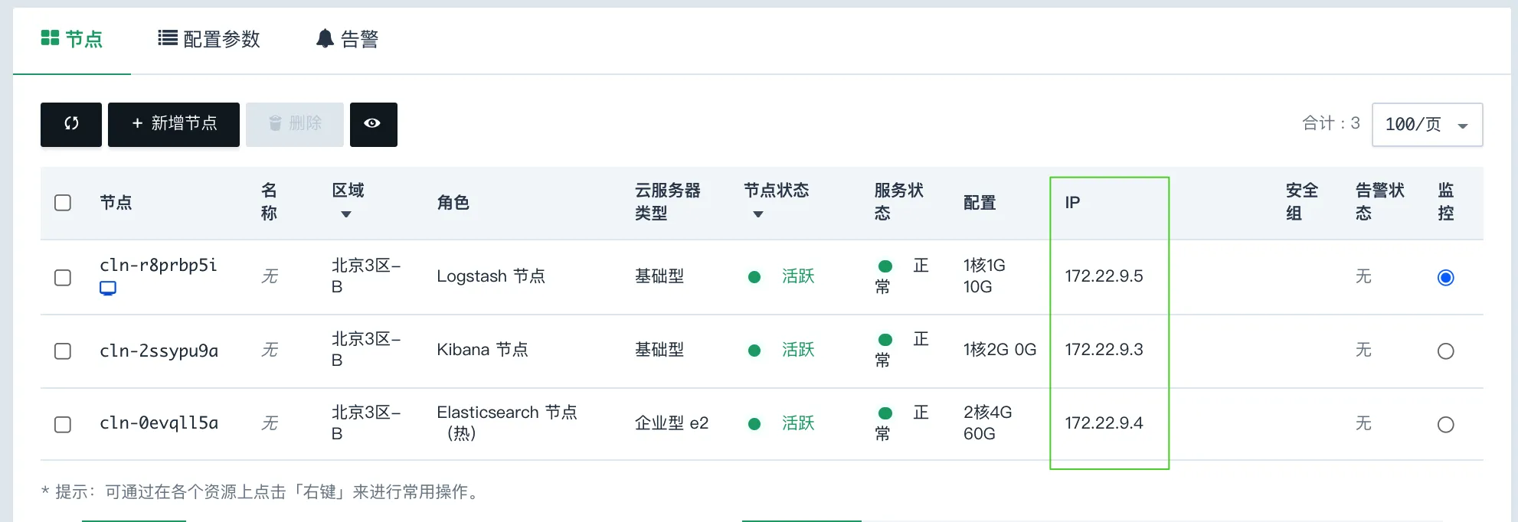Click the 删除 trash button

[x=294, y=124]
